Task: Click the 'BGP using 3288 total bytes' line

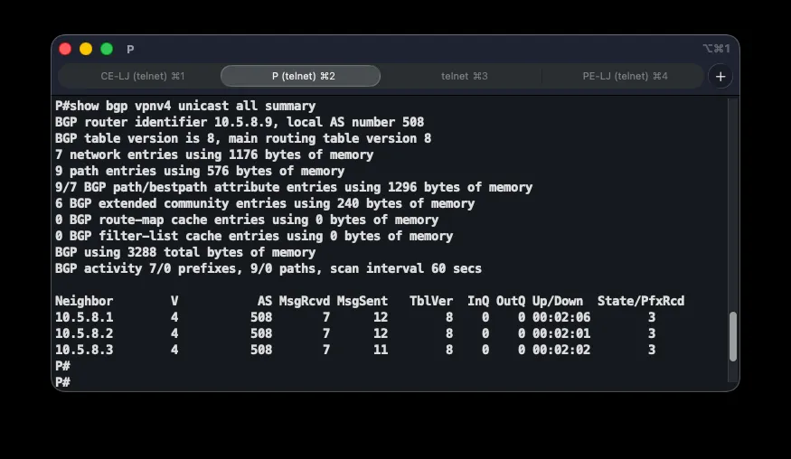Action: point(185,252)
